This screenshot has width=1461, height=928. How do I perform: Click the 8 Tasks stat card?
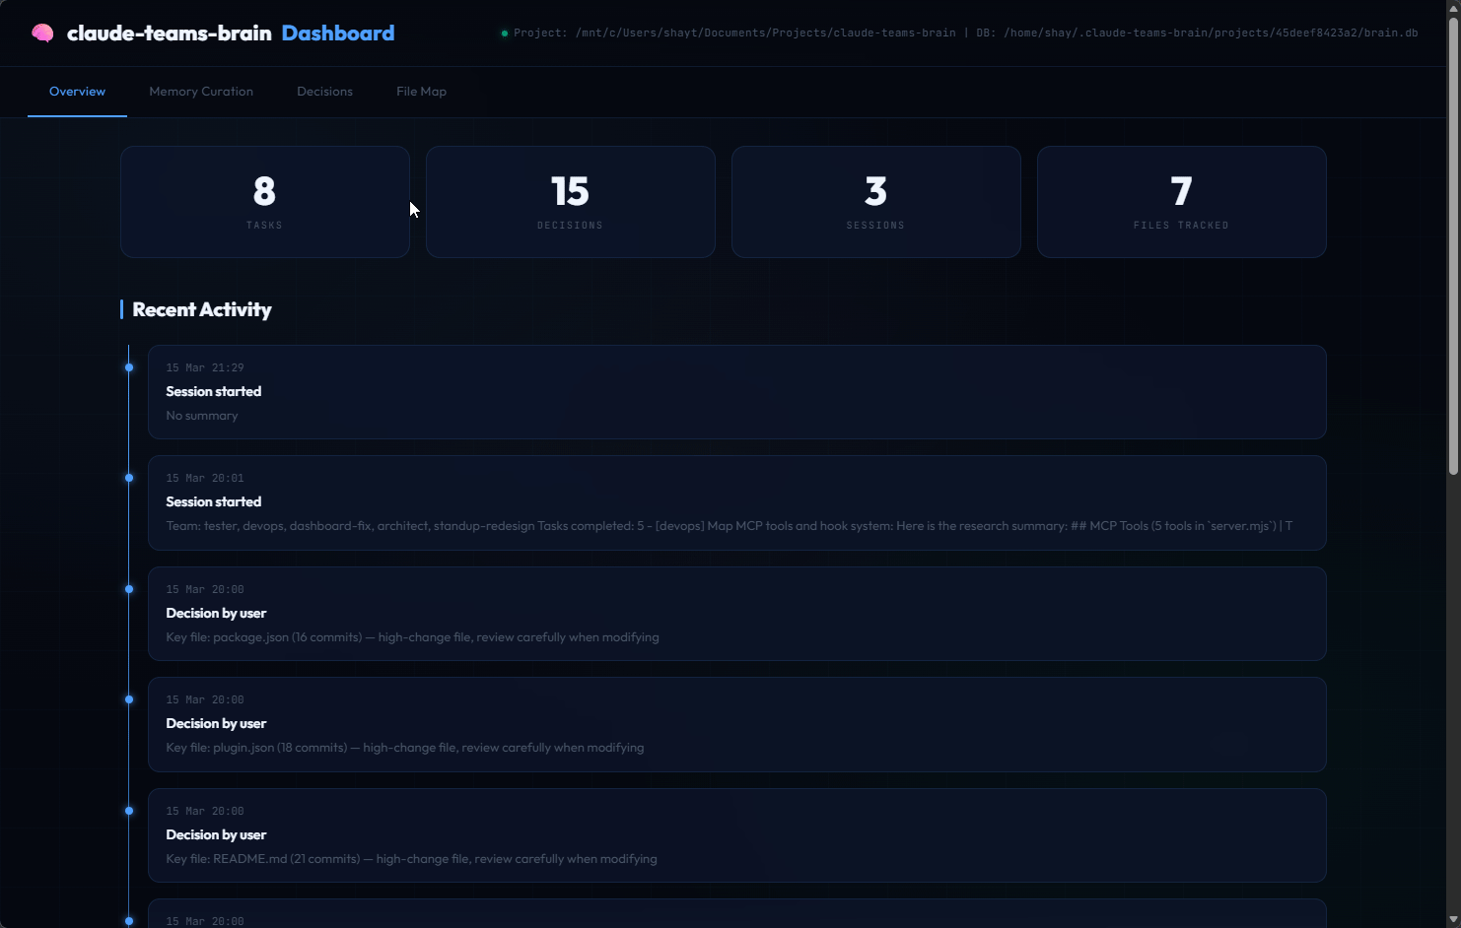pos(264,202)
